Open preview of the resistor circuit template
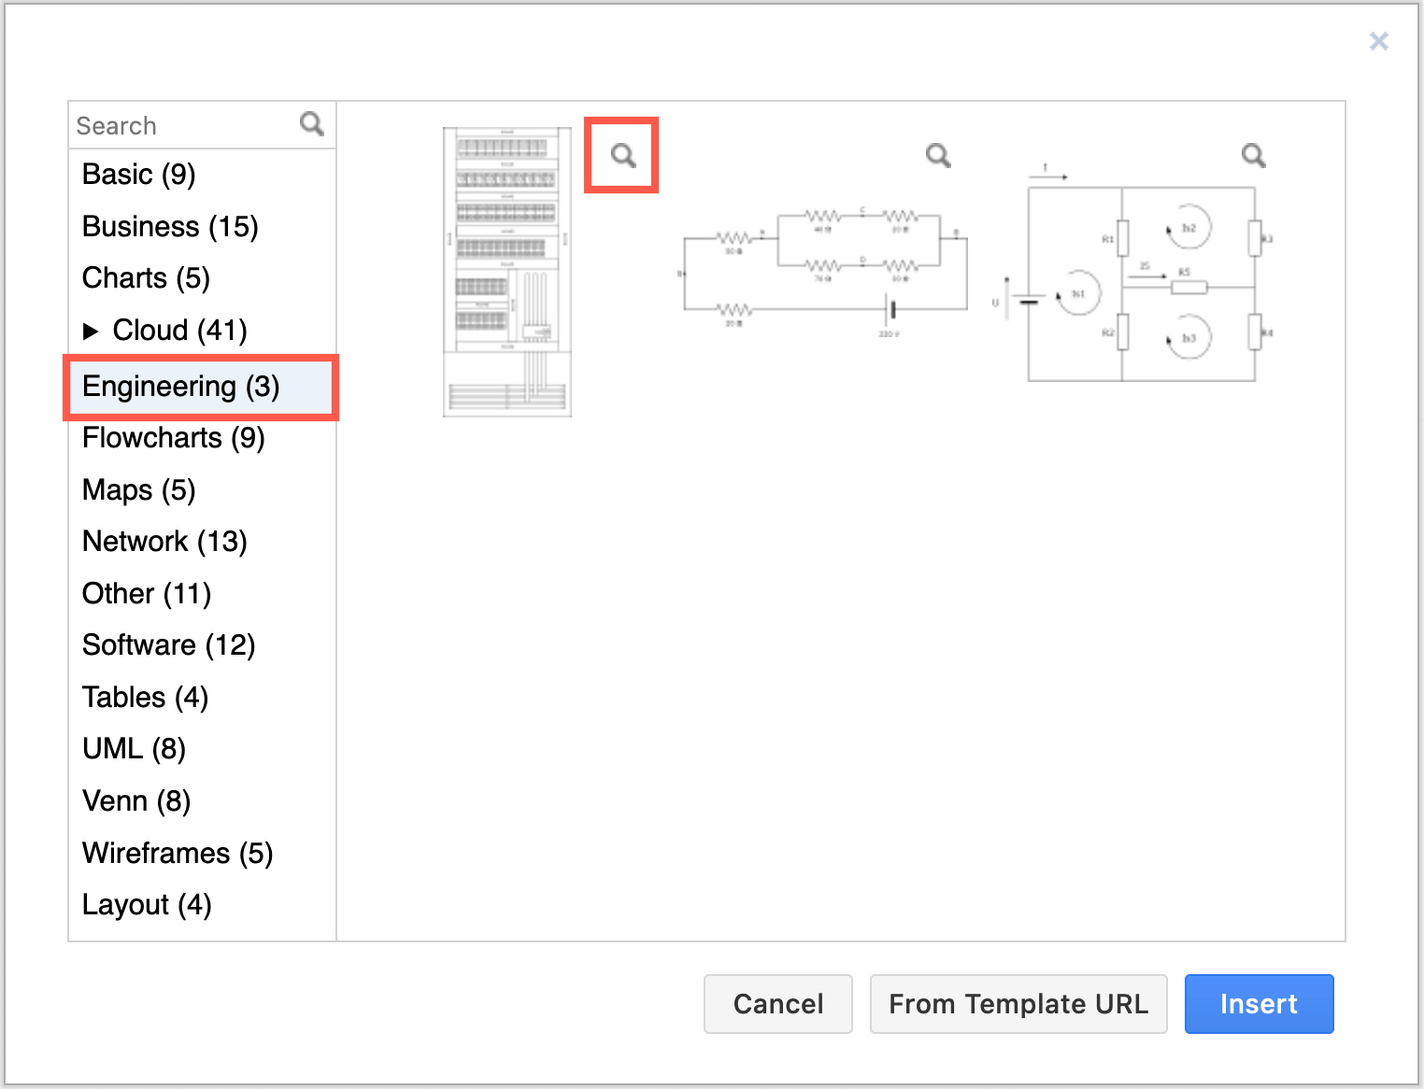 coord(937,155)
